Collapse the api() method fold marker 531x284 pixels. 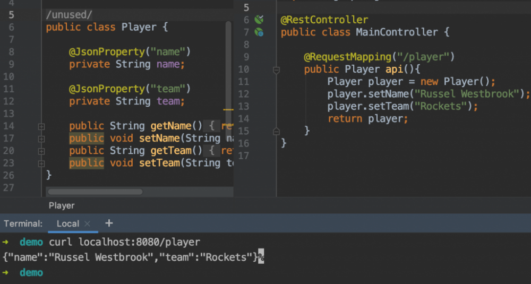(276, 70)
